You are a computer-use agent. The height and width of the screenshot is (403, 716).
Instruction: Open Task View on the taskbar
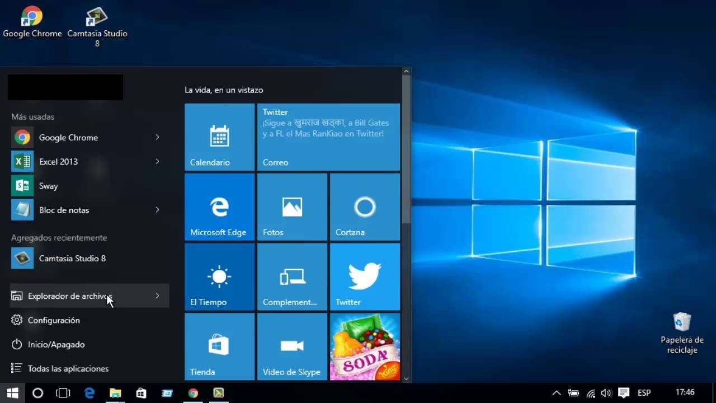63,393
